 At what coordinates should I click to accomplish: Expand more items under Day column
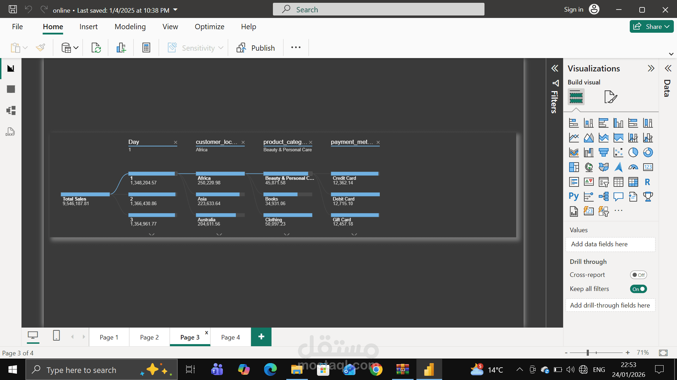[152, 234]
